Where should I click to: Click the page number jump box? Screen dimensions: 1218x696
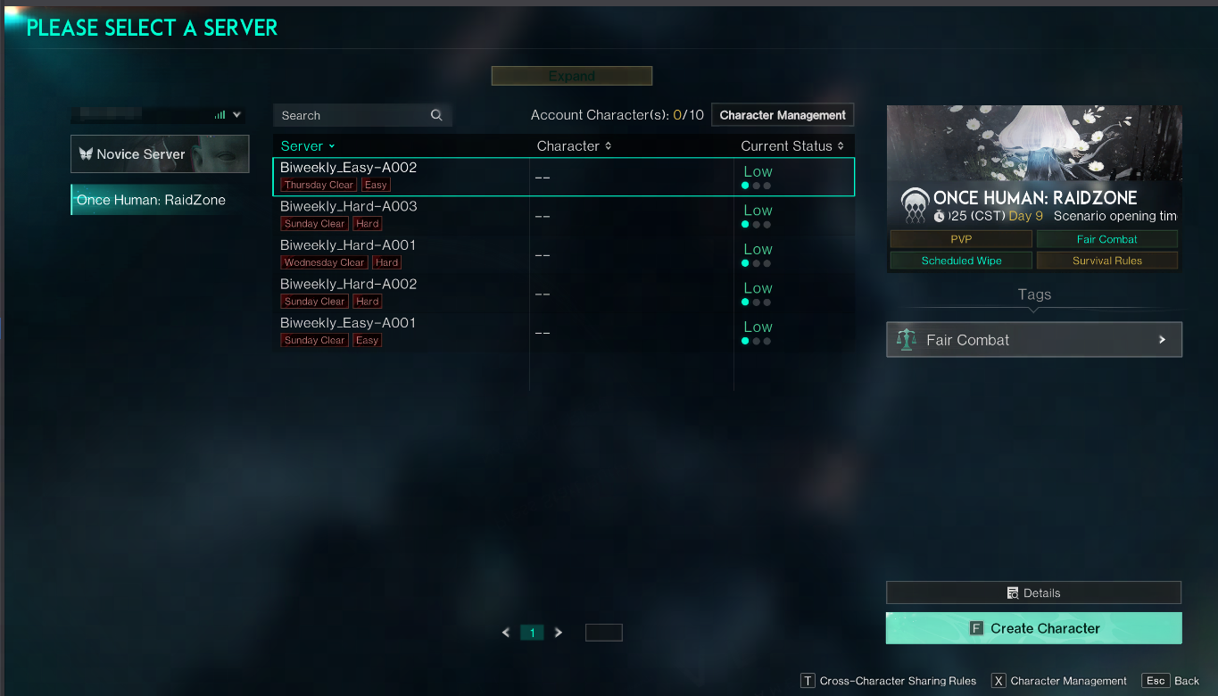point(603,633)
